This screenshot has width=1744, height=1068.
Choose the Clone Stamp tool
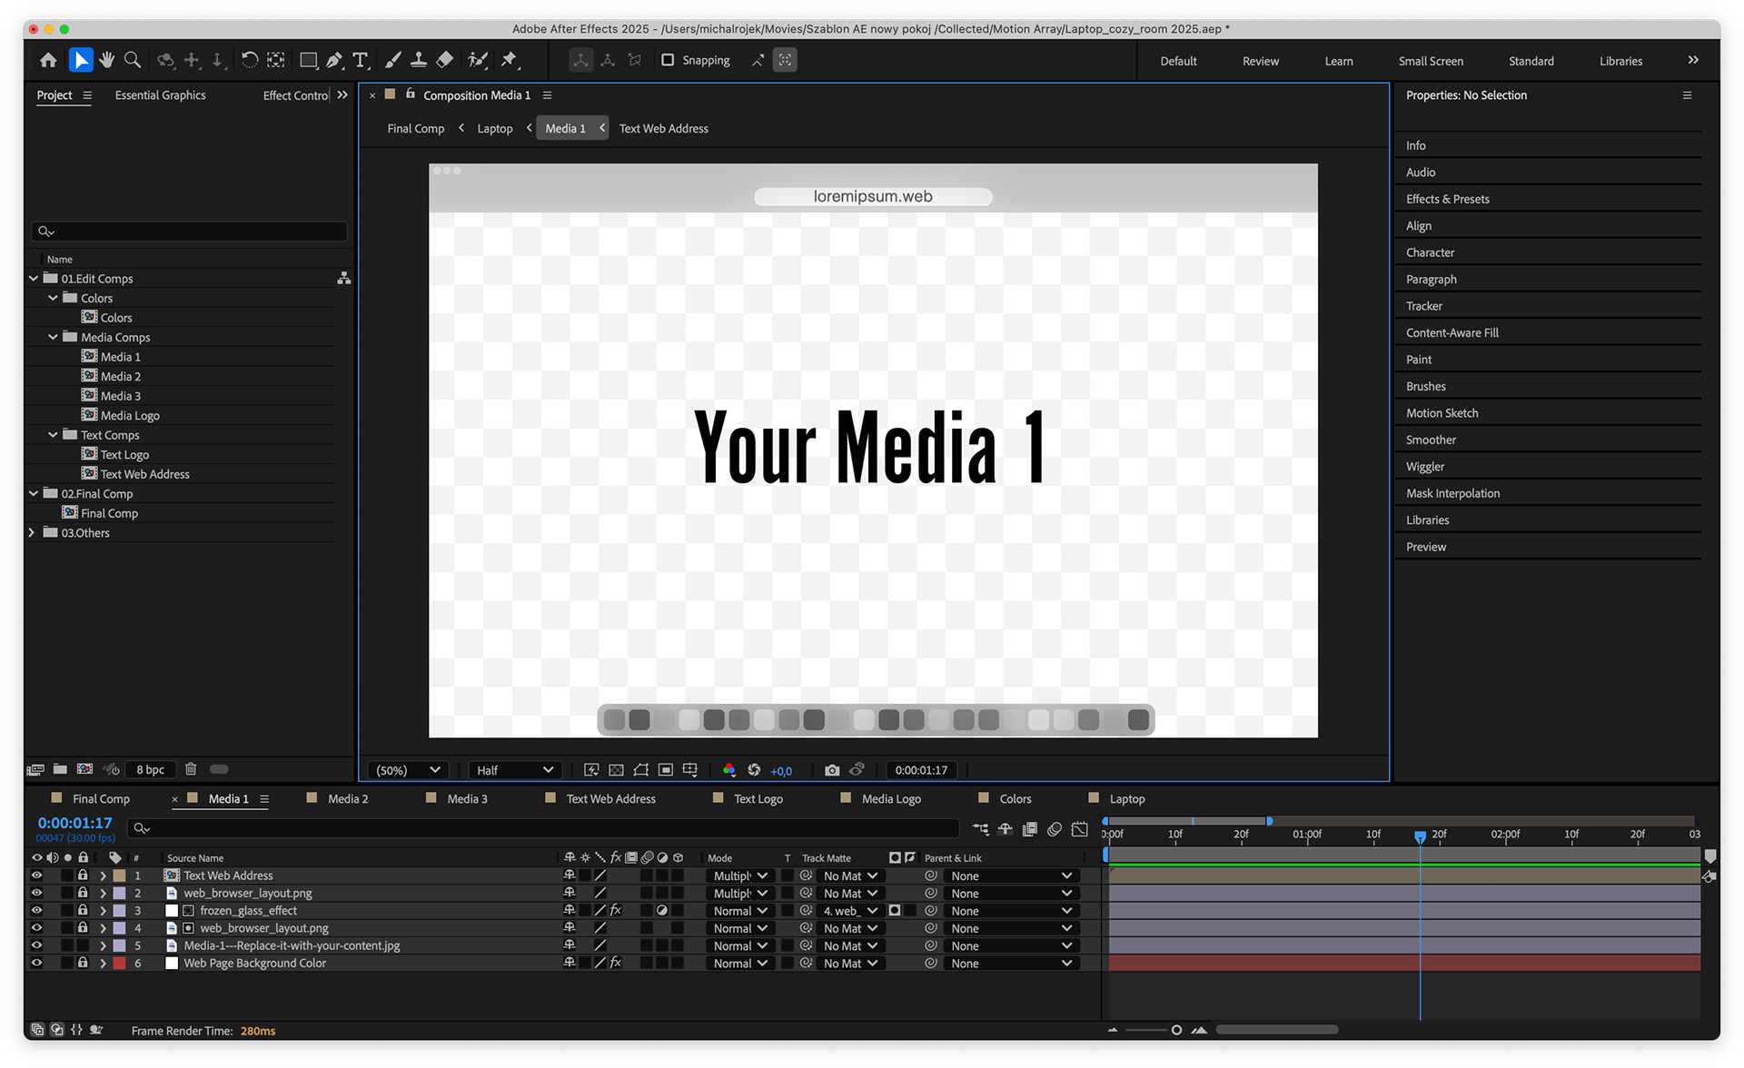419,60
